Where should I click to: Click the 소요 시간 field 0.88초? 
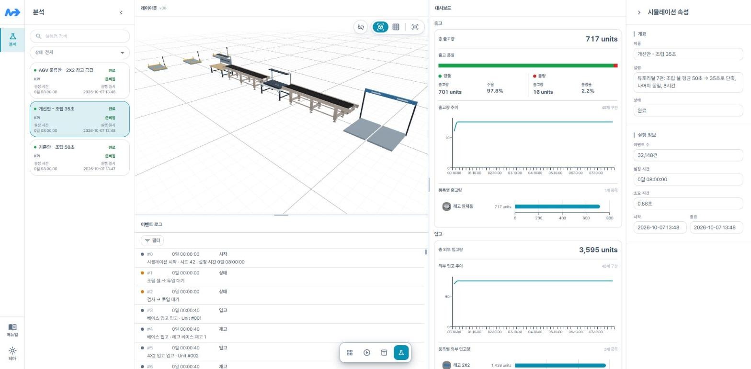point(688,204)
